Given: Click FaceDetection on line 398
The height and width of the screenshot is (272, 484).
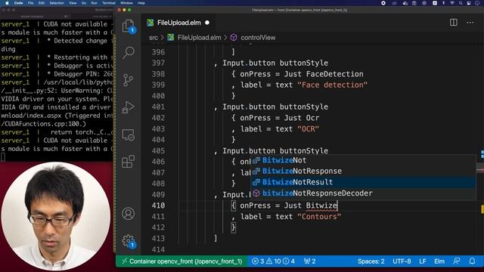Looking at the screenshot, I should point(334,74).
